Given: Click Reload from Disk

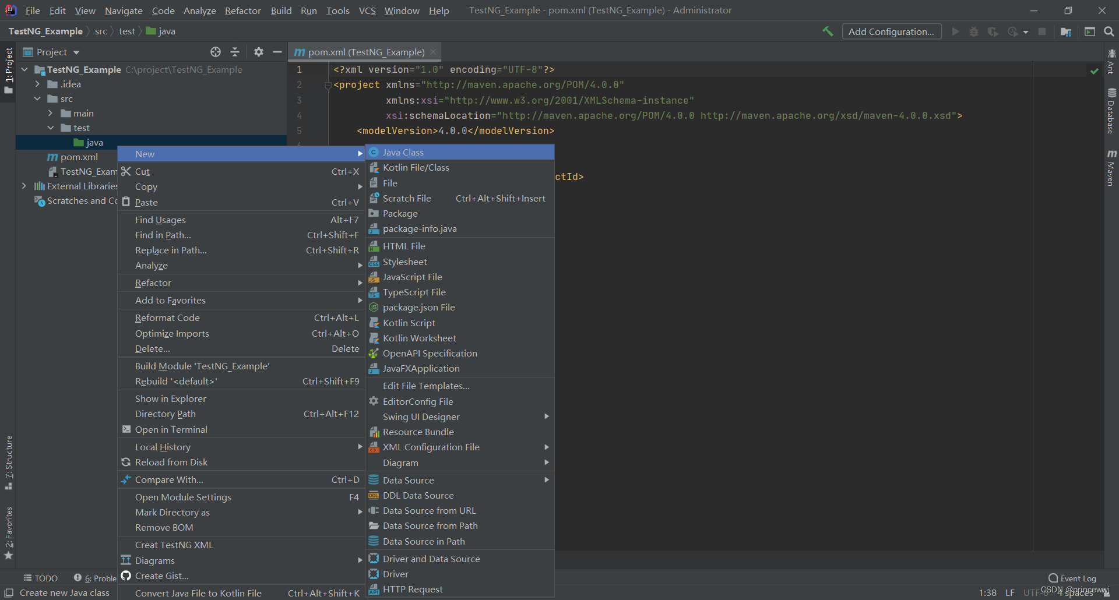Looking at the screenshot, I should click(x=241, y=462).
